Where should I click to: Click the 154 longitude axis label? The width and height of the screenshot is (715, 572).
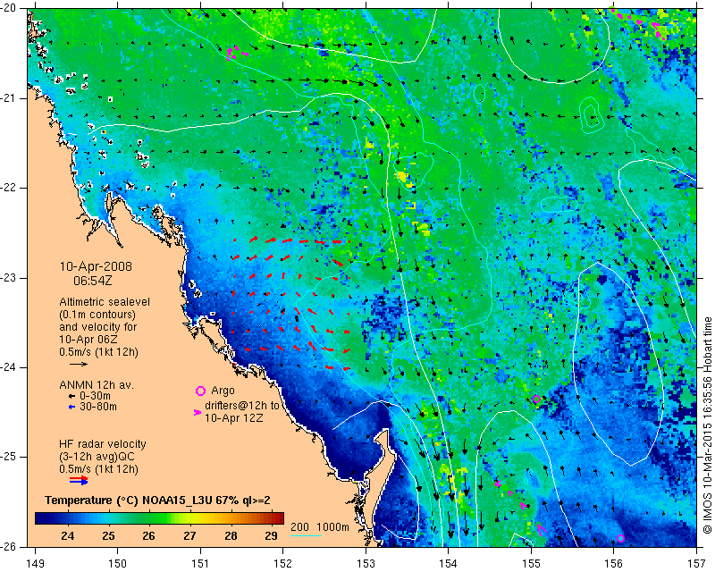click(x=449, y=564)
